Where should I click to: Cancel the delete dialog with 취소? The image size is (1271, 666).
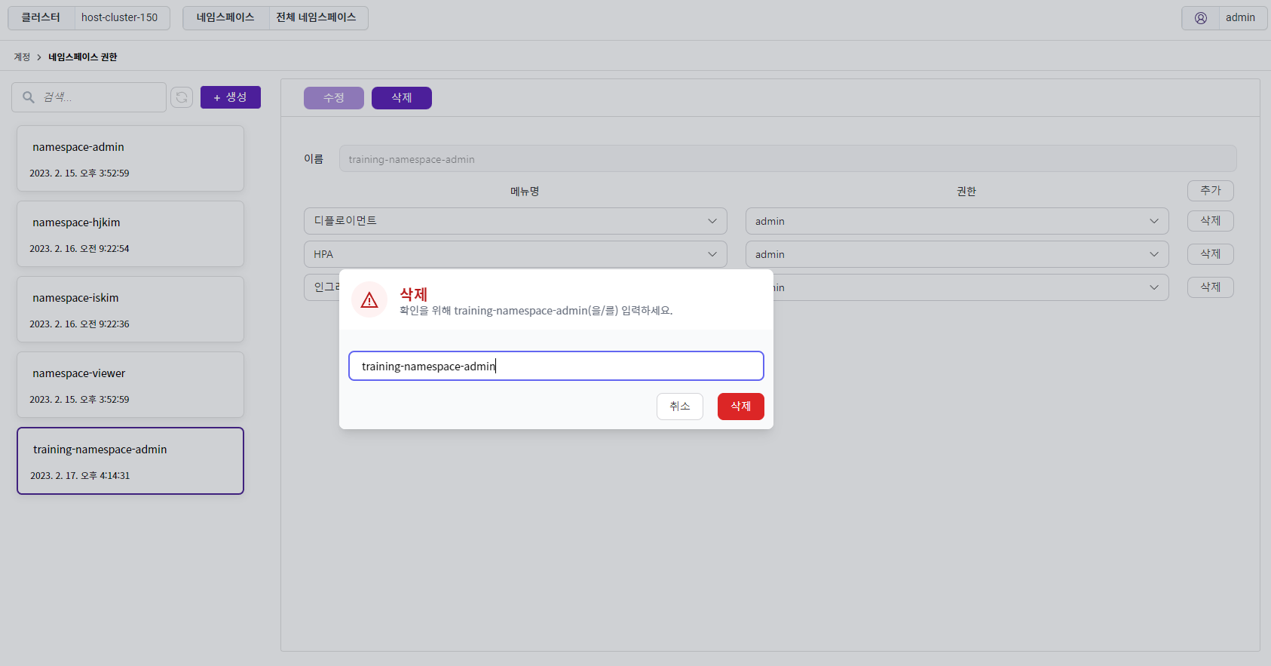tap(680, 407)
